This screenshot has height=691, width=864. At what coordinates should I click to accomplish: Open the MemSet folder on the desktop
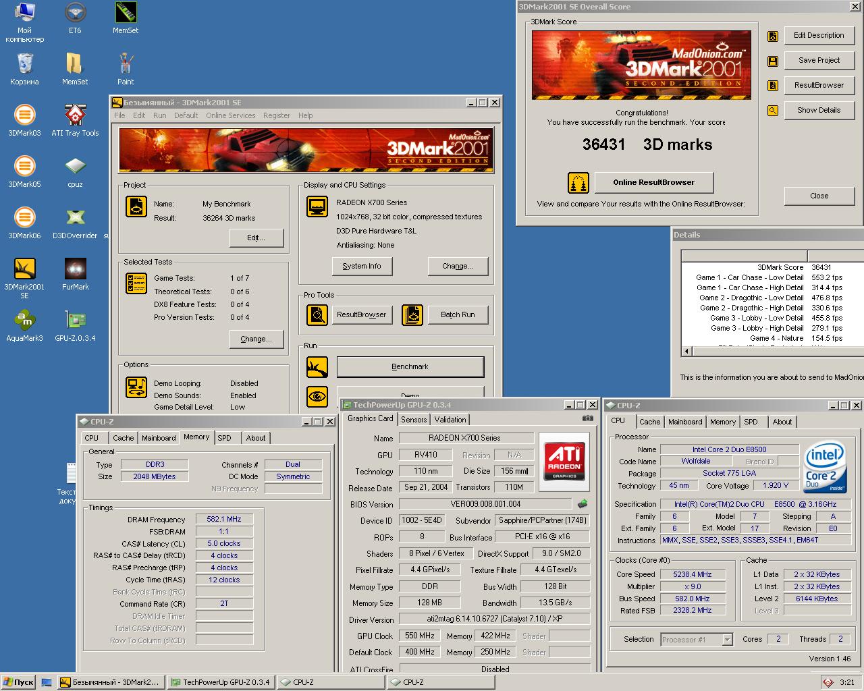click(75, 70)
